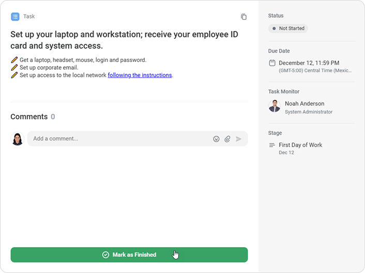
Task: Click the Comments heading
Action: click(29, 117)
